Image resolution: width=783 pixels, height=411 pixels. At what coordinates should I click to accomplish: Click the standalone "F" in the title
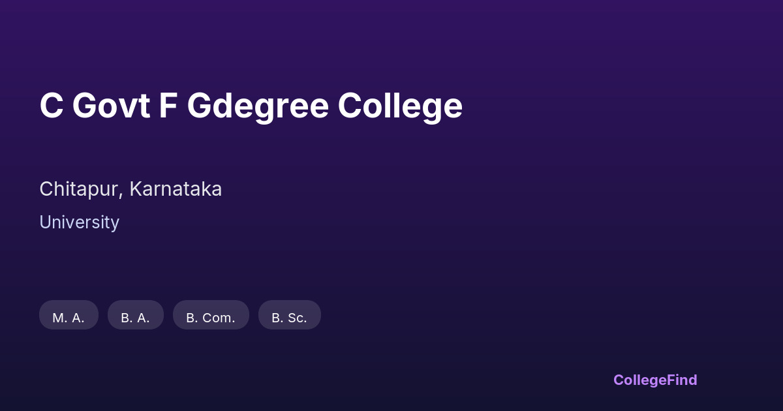[x=168, y=106]
